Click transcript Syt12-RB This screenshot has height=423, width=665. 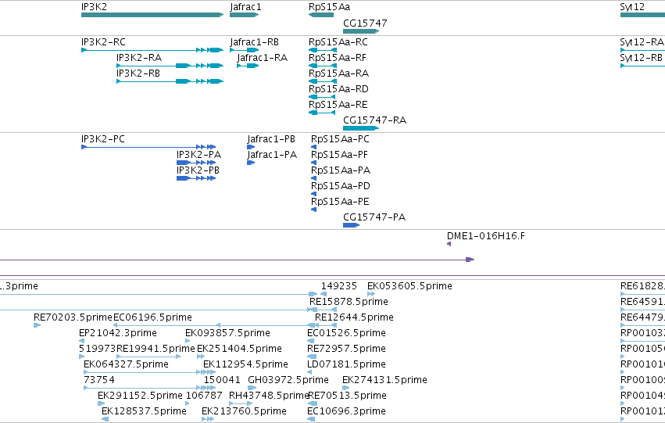[642, 66]
